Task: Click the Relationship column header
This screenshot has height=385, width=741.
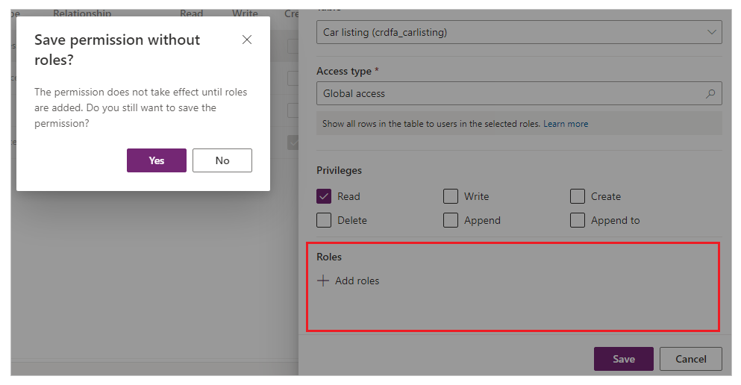Action: click(x=82, y=13)
